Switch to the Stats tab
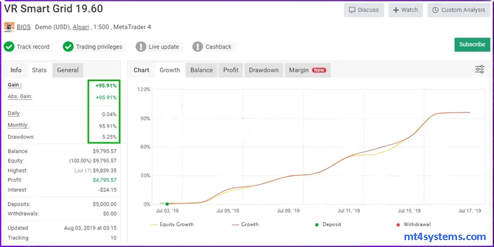This screenshot has width=494, height=247. tap(39, 70)
